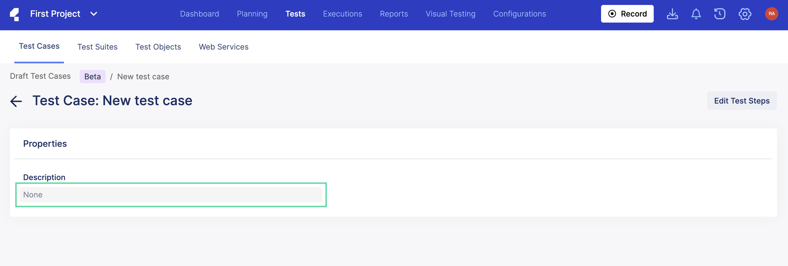Click the Draft Test Cases breadcrumb
Screen dimensions: 788x266
(x=40, y=76)
